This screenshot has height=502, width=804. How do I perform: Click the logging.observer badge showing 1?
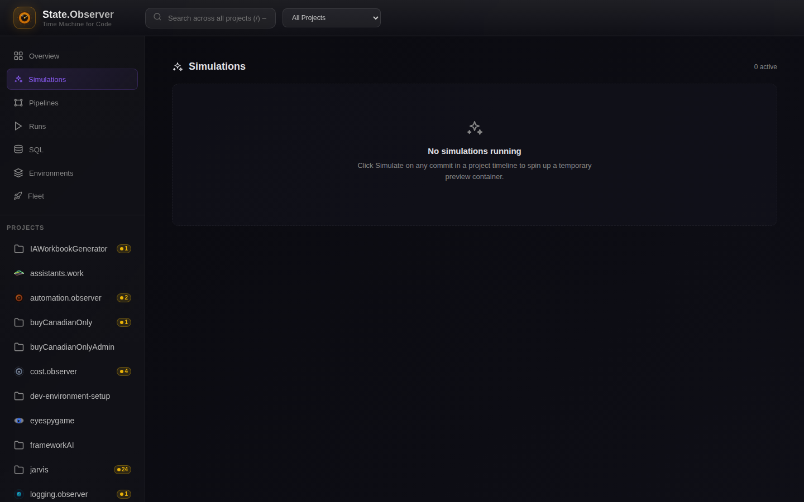tap(124, 494)
